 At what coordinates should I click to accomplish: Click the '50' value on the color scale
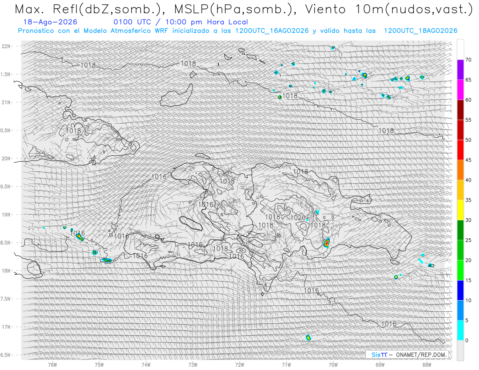pyautogui.click(x=468, y=140)
